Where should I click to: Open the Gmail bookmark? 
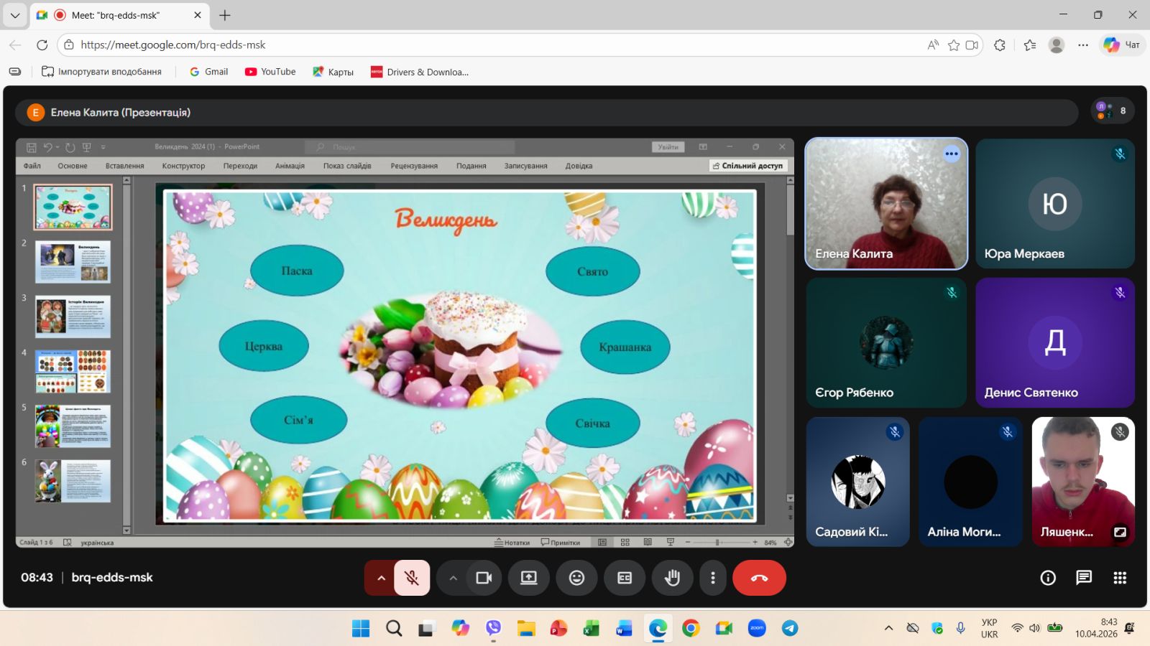point(208,72)
